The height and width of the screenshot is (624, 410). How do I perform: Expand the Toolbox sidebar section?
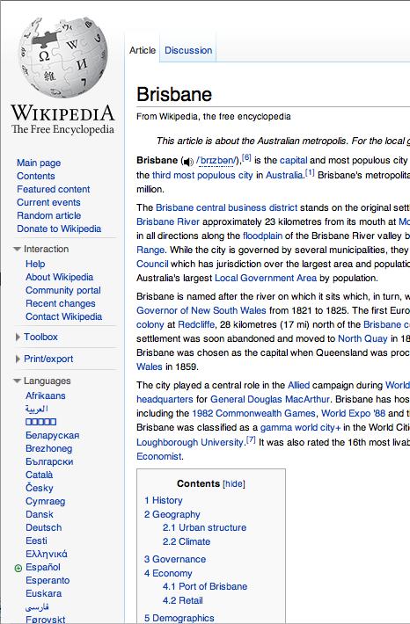click(x=18, y=337)
